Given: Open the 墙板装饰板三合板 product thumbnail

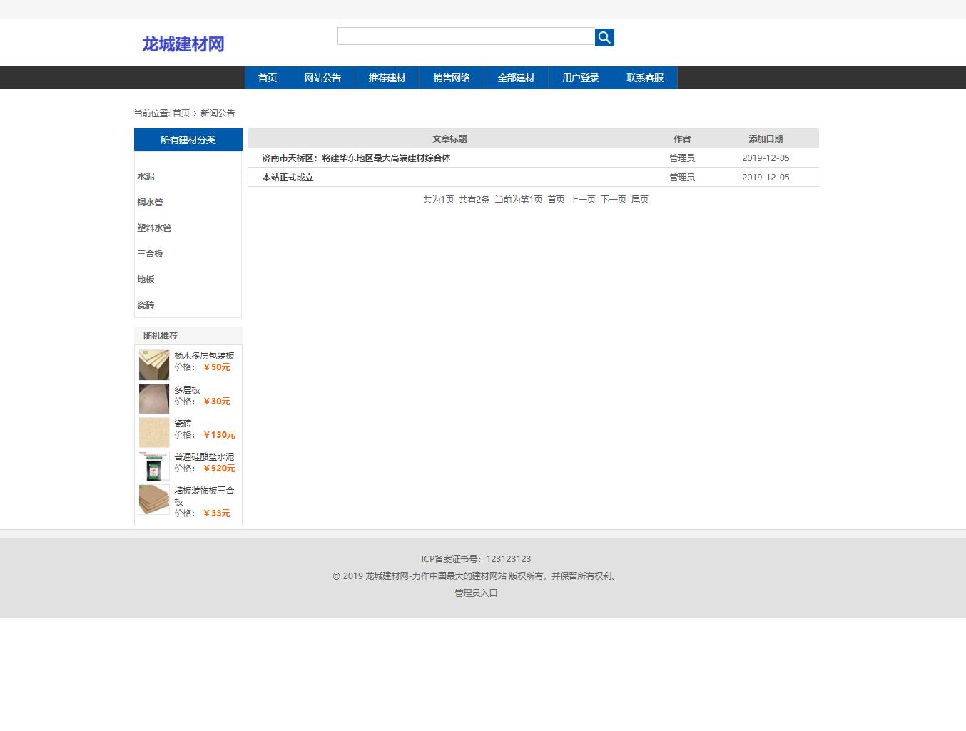Looking at the screenshot, I should click(153, 499).
